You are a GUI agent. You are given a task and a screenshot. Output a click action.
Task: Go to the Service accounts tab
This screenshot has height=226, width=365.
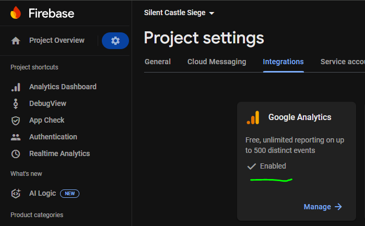point(342,62)
